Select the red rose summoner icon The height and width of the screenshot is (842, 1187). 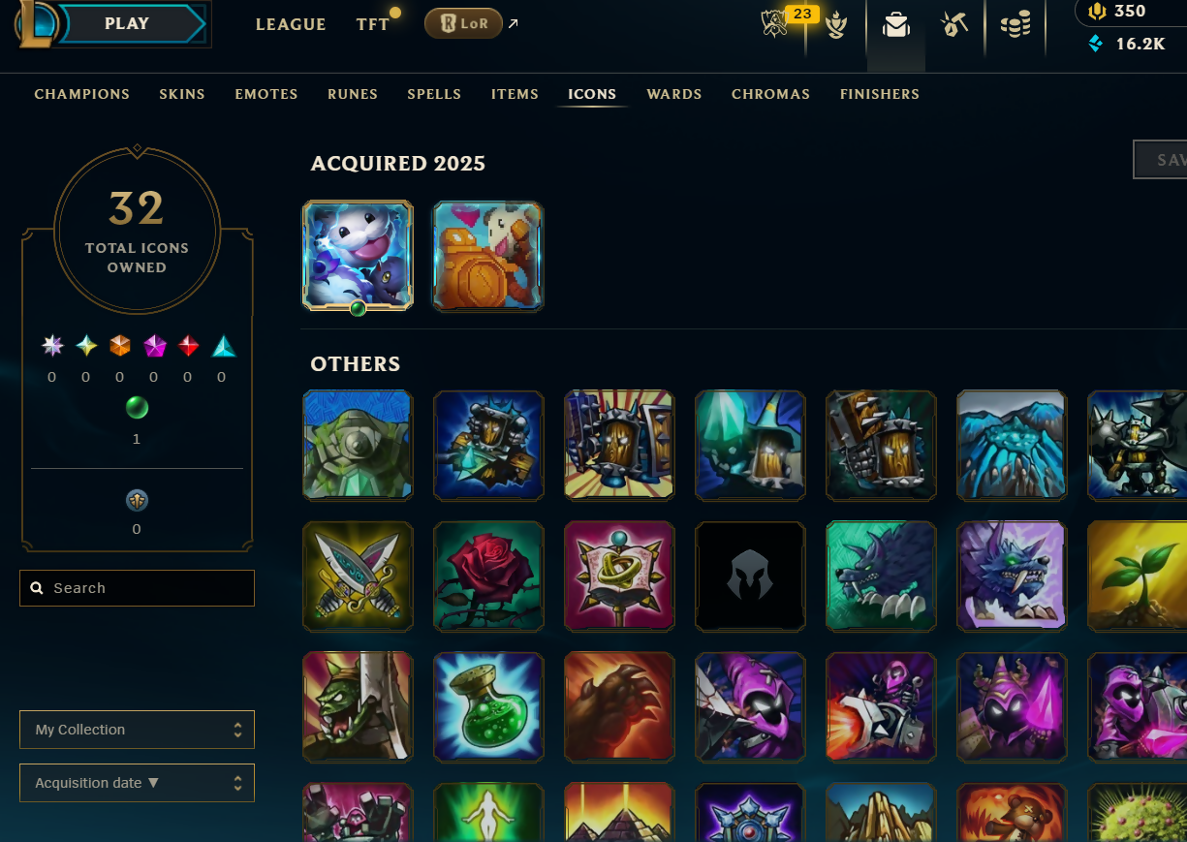488,577
